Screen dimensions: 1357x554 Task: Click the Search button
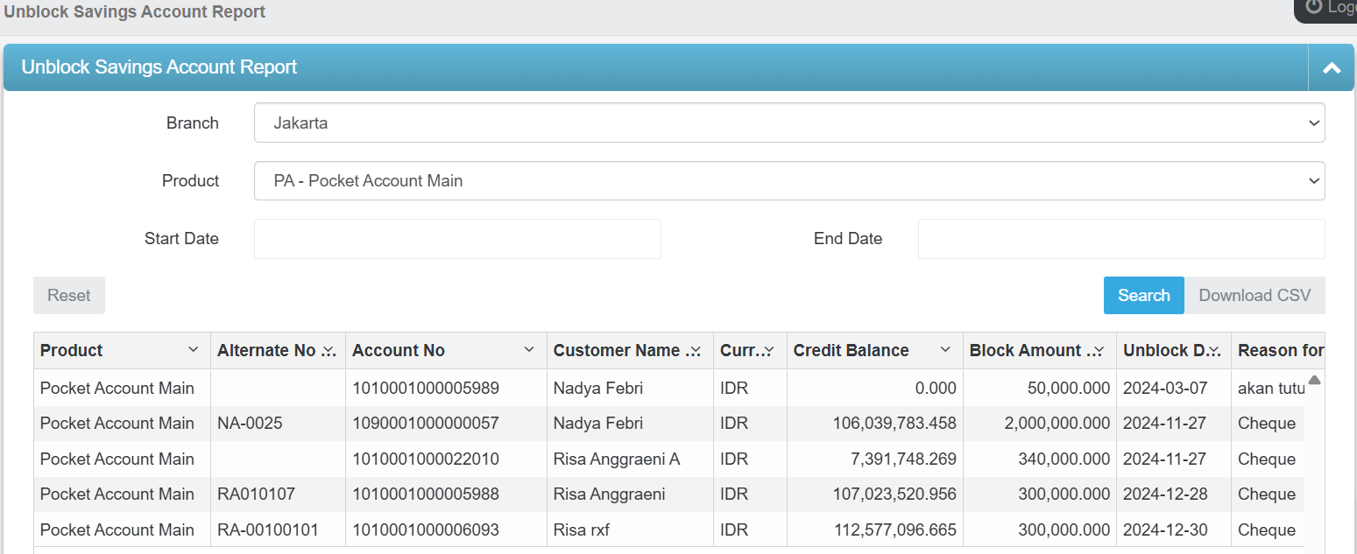[x=1143, y=295]
